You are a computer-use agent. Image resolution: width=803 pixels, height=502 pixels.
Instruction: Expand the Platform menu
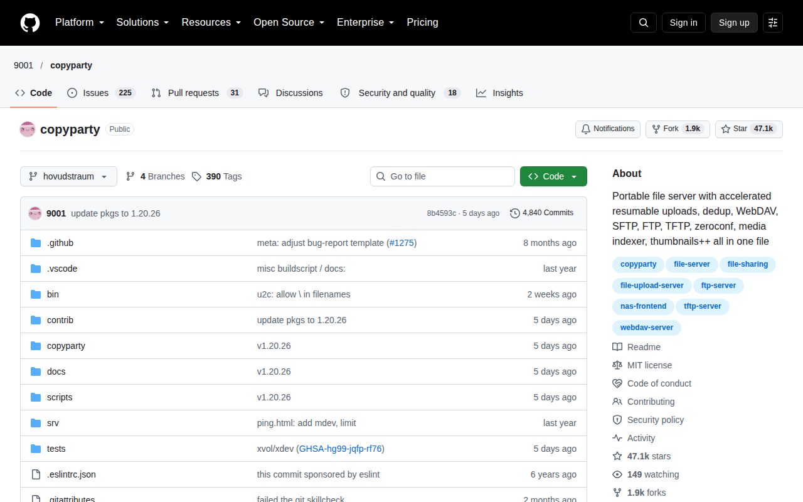(79, 23)
